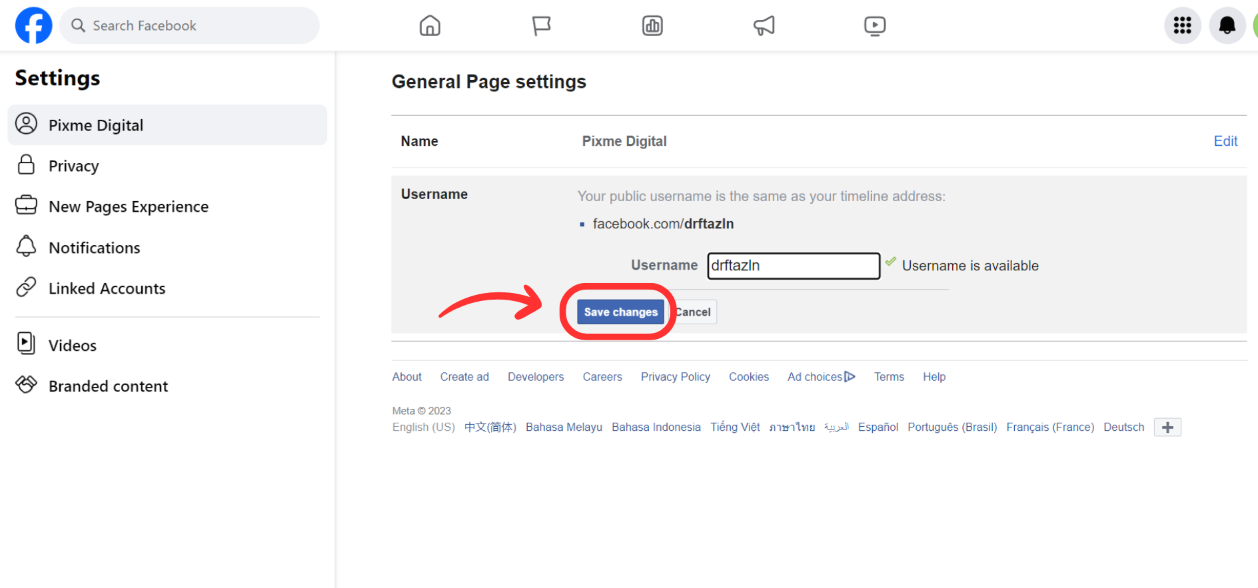Open the nine-dot menu grid icon

1182,26
